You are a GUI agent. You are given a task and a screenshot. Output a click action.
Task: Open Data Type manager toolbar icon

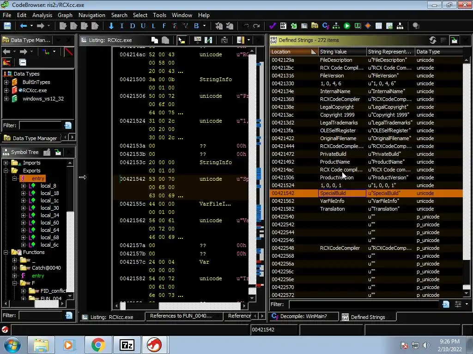pyautogui.click(x=315, y=26)
